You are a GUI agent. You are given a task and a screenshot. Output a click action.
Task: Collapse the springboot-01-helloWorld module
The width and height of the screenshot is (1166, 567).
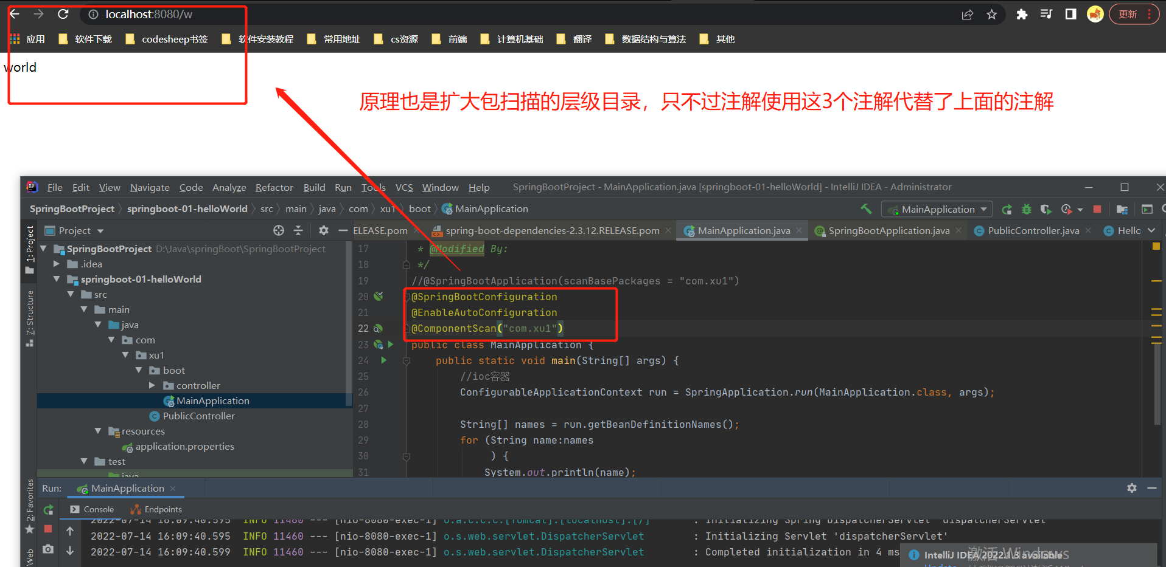[x=57, y=279]
